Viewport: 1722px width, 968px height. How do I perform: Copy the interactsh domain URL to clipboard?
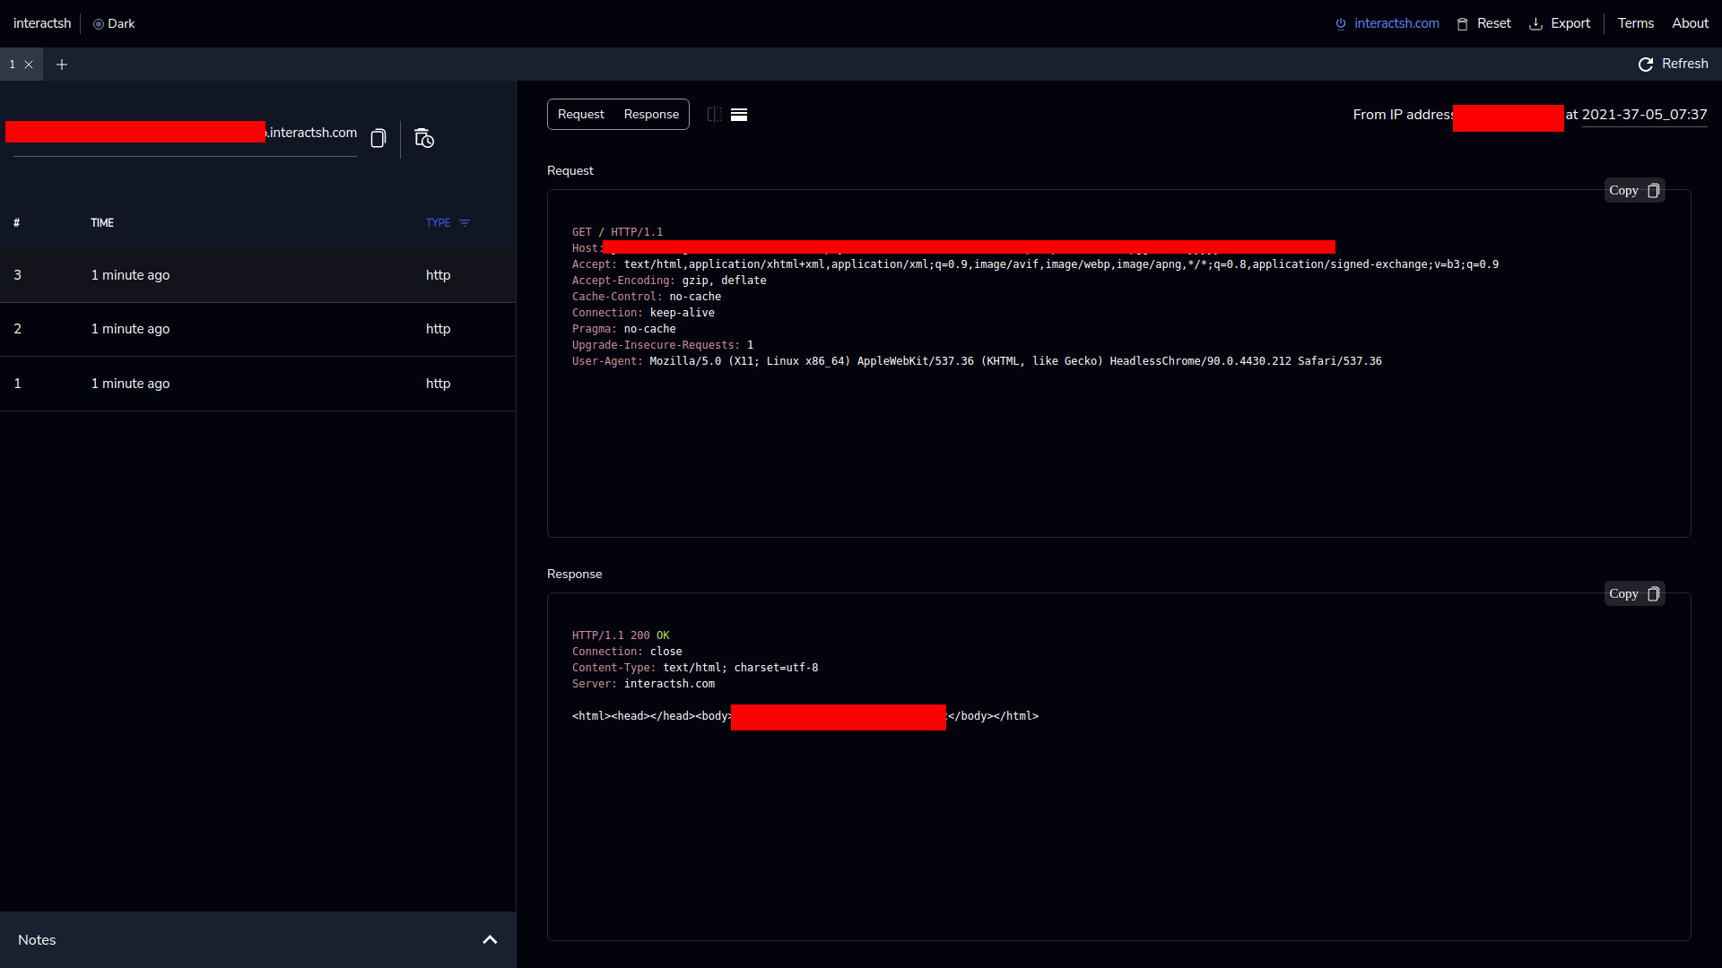(x=378, y=138)
